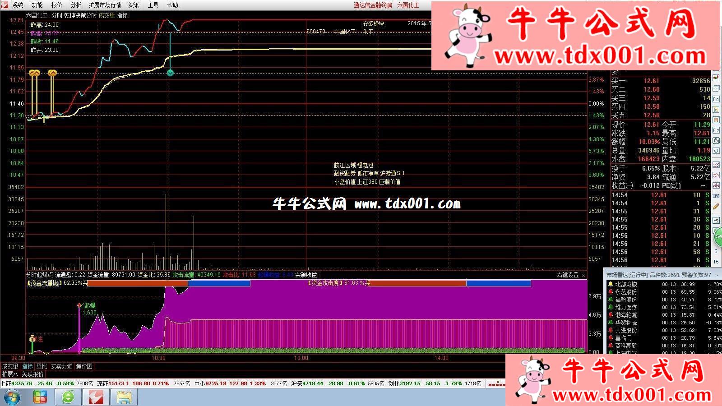
Task: Click the f(x) formula manager icon
Action: [716, 141]
